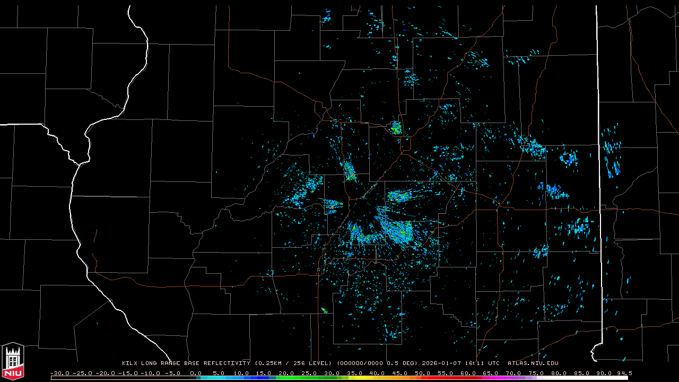Click the 2026-01-07 16:11 UTC timestamp
679x382 pixels.
[x=460, y=363]
